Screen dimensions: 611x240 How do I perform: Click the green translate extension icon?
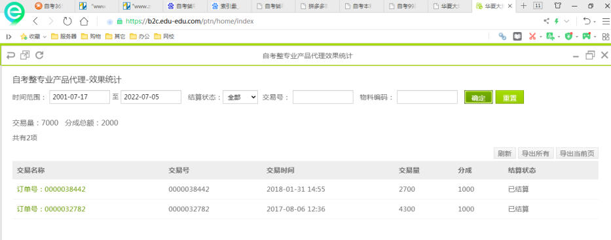click(x=550, y=36)
